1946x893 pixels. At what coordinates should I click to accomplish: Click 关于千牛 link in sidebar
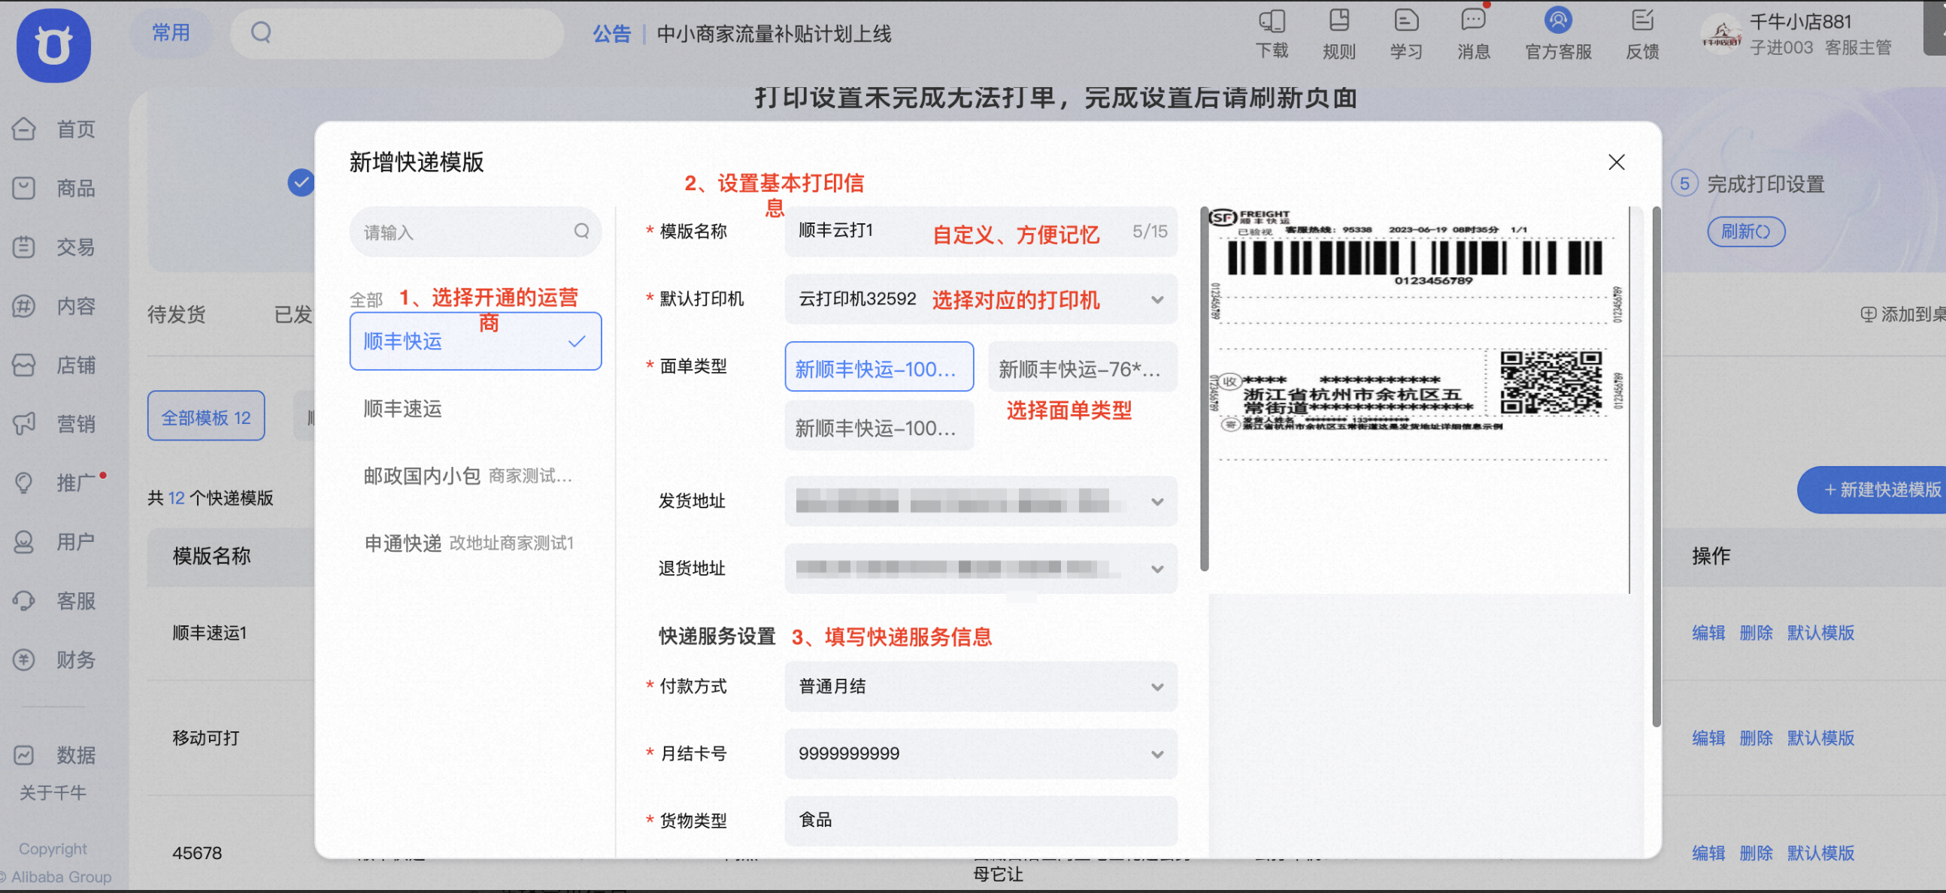[x=52, y=792]
